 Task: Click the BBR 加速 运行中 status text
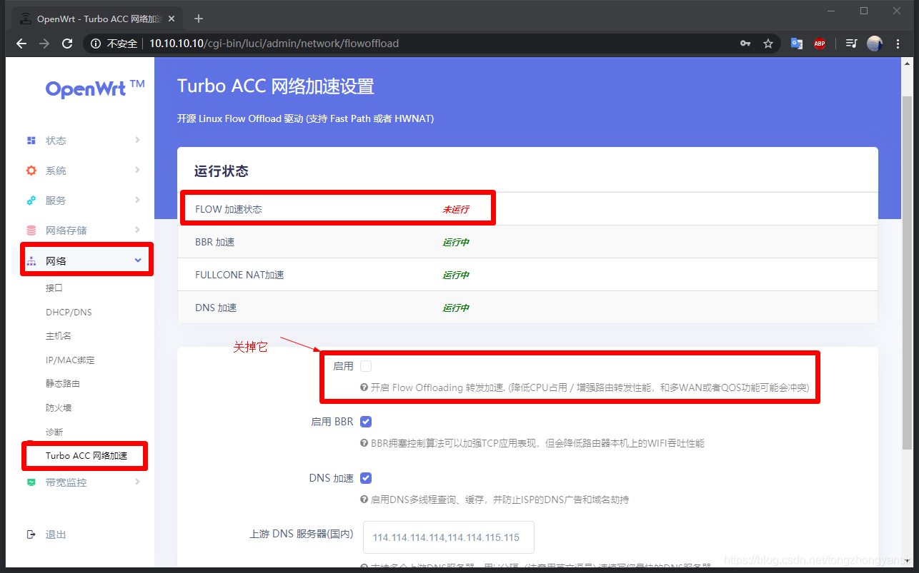click(456, 243)
